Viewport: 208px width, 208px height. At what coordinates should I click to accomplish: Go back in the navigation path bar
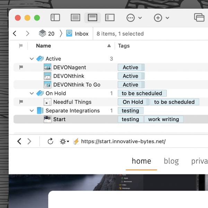coord(15,33)
